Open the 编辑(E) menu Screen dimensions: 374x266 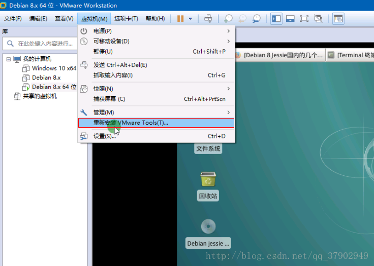coord(38,19)
